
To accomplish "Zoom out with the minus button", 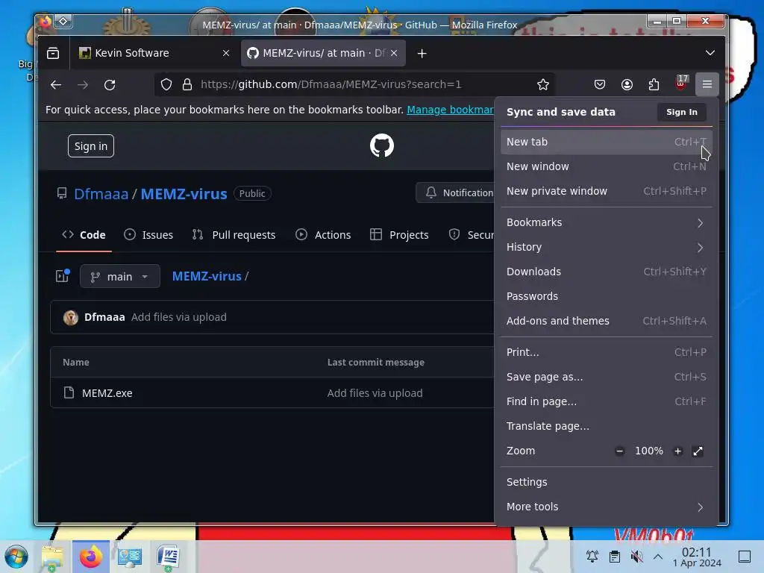I will coord(619,451).
